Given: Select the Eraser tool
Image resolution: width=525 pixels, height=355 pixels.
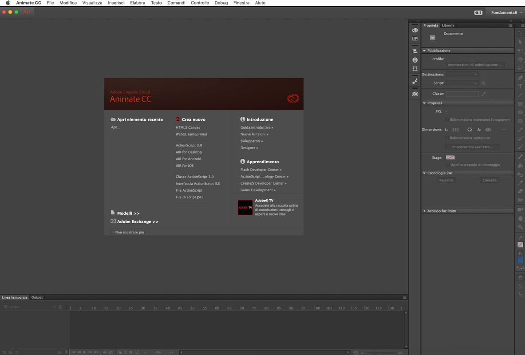Looking at the screenshot, I should pyautogui.click(x=520, y=191).
